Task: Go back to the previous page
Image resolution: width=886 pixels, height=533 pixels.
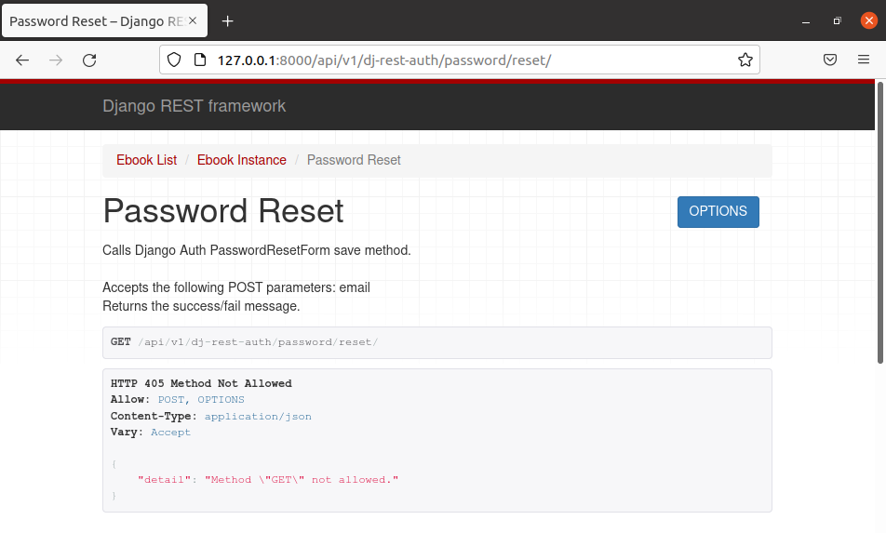Action: 22,60
